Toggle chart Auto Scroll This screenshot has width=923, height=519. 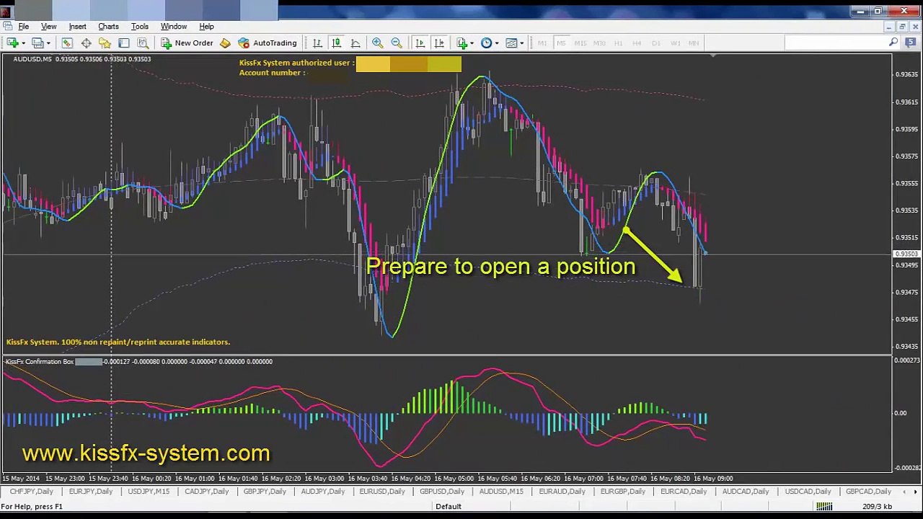pyautogui.click(x=420, y=43)
